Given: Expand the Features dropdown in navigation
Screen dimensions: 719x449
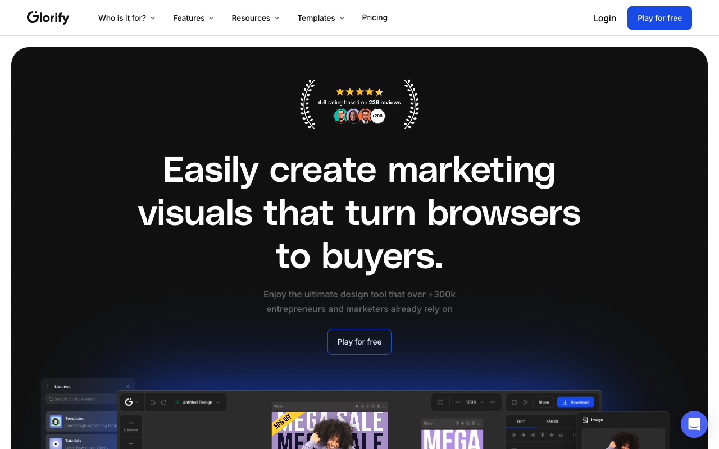Looking at the screenshot, I should pos(193,18).
